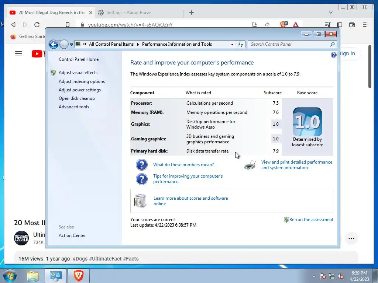Image resolution: width=378 pixels, height=283 pixels.
Task: Click the shield icon beside Adjust visual effects
Action: [53, 73]
